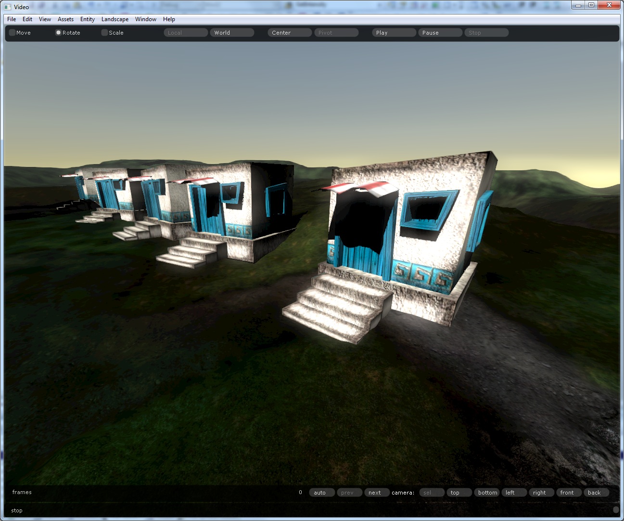624x521 pixels.
Task: Pause the simulation
Action: (440, 33)
